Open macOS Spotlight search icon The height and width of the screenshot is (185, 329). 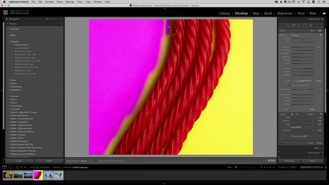click(x=319, y=2)
